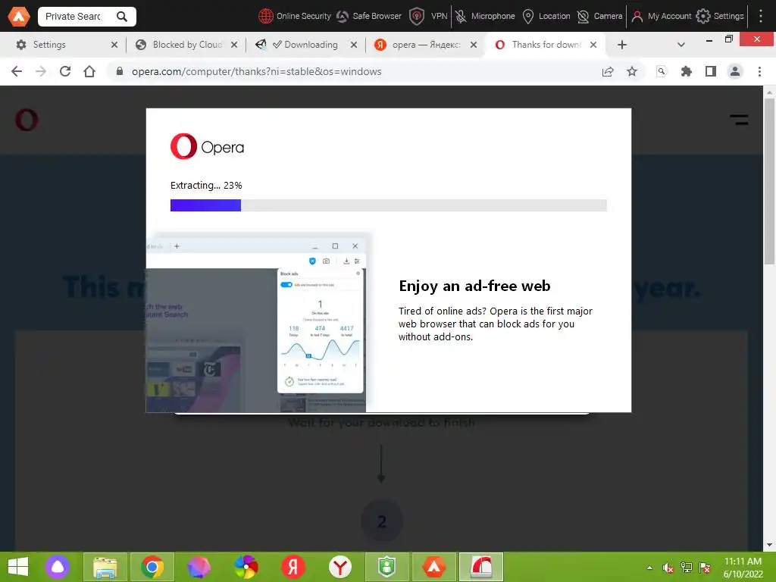Open the Extensions puzzle menu
Viewport: 776px width, 582px height.
pos(686,71)
